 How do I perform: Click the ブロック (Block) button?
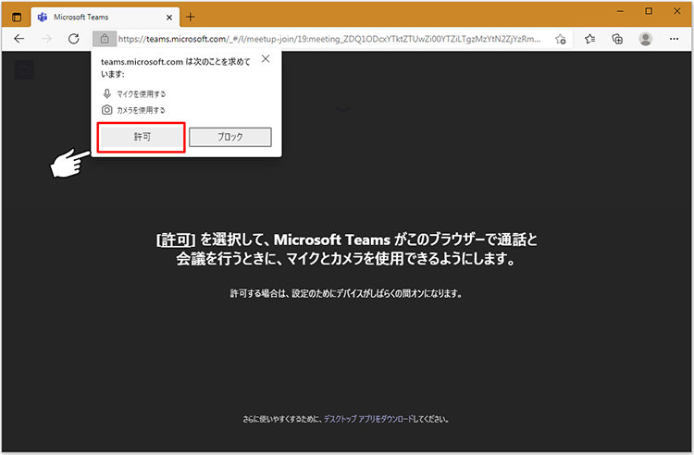tap(230, 137)
